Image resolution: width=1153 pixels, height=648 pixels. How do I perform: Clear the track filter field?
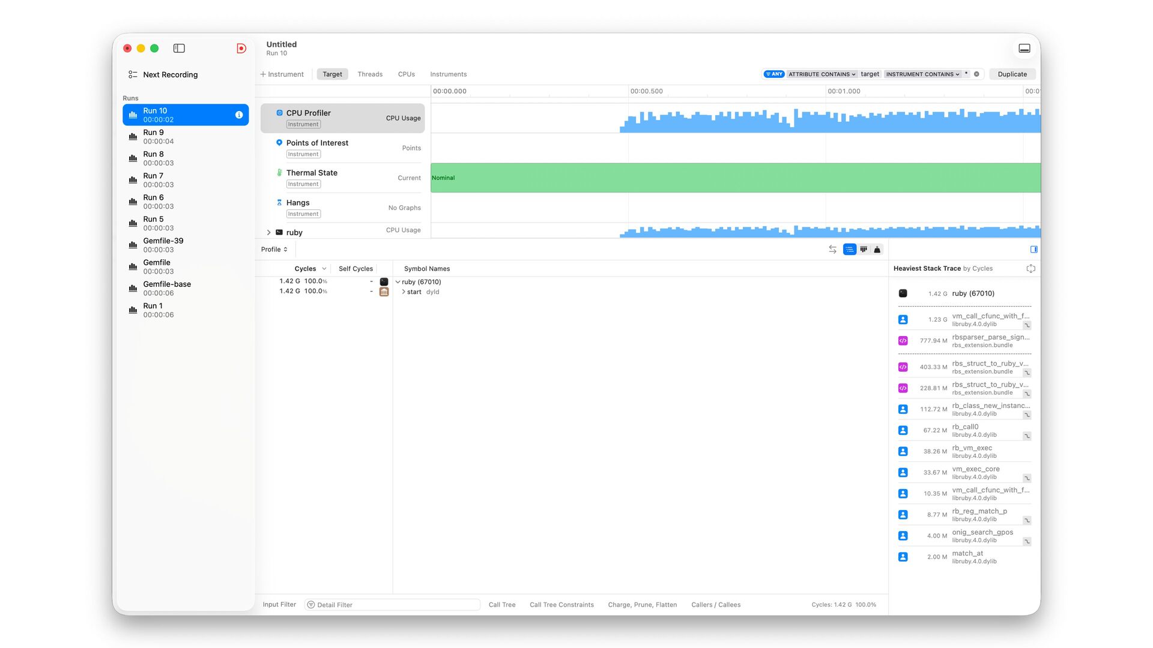pyautogui.click(x=976, y=74)
